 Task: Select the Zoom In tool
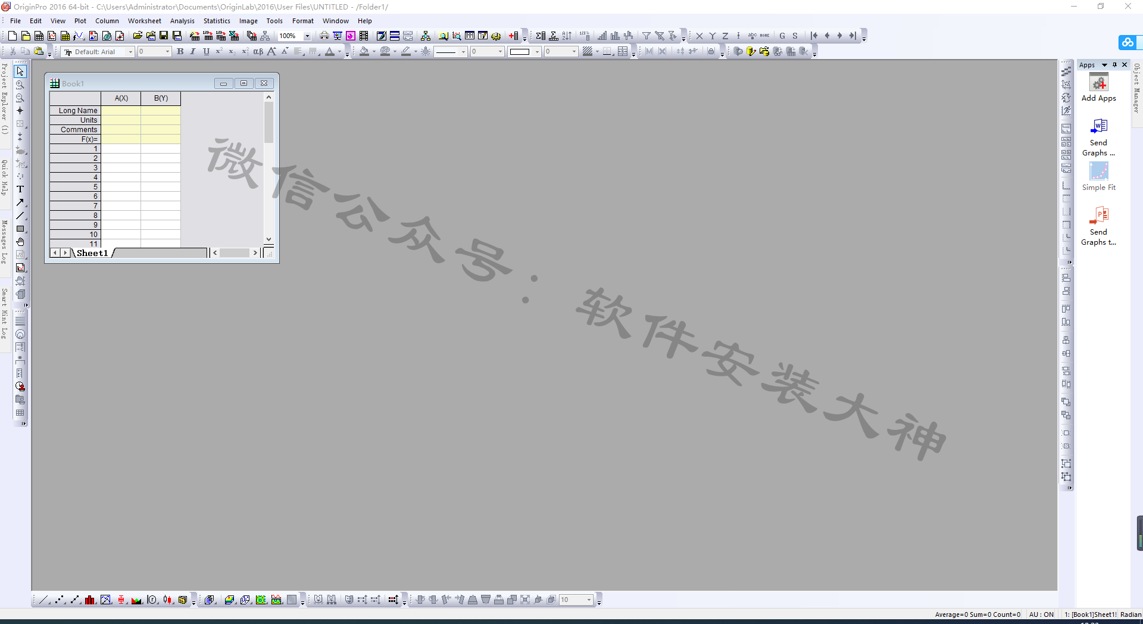point(20,85)
